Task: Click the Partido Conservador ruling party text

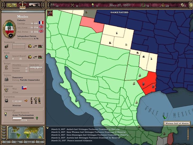Action: [30, 80]
